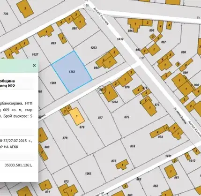
Task: Select large parcel 874
Action: click(x=133, y=146)
